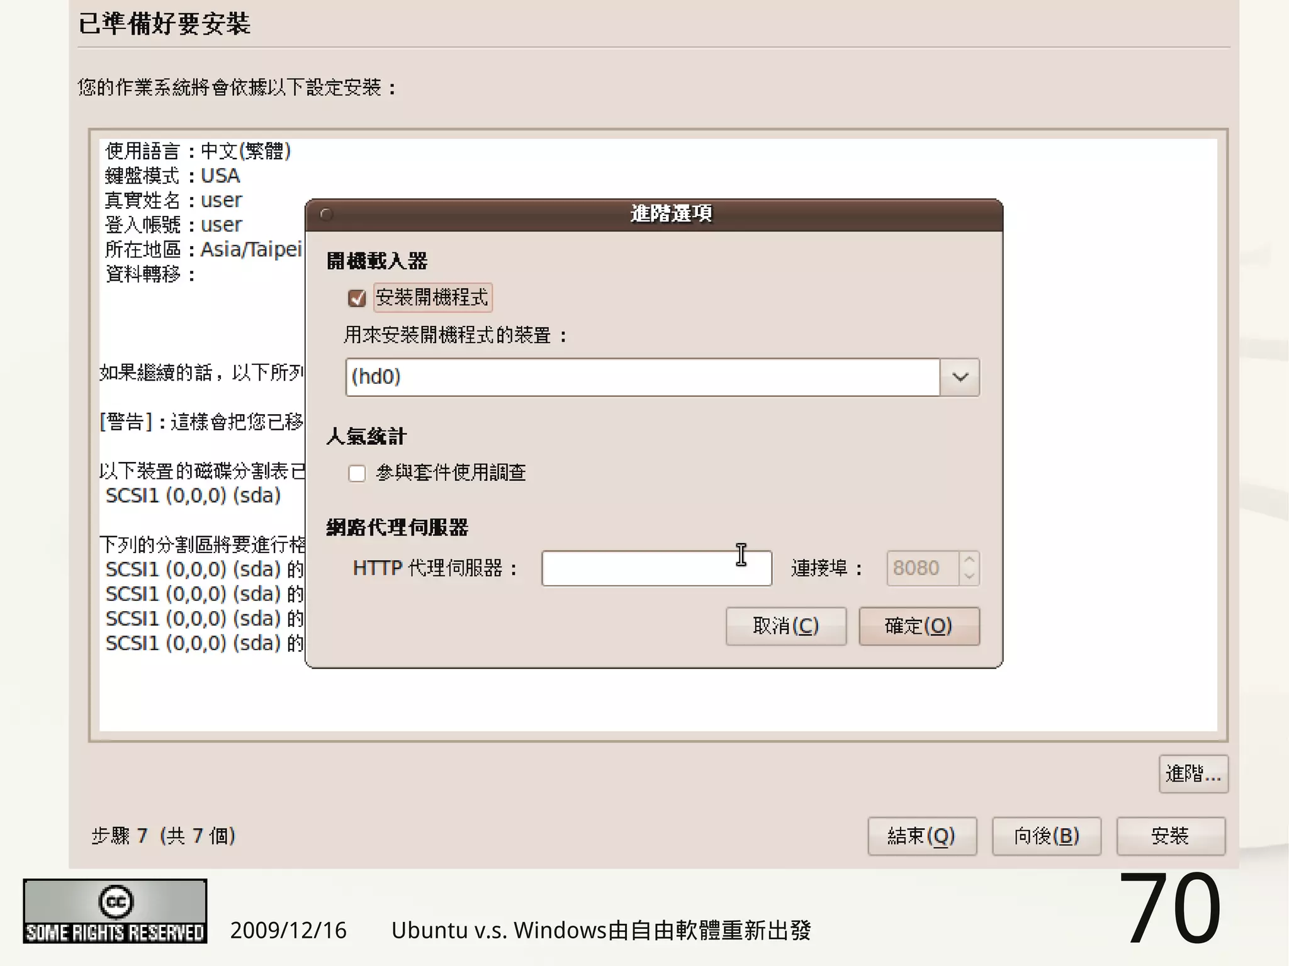The height and width of the screenshot is (966, 1289).
Task: Click the slide number 70
Action: point(1170,908)
